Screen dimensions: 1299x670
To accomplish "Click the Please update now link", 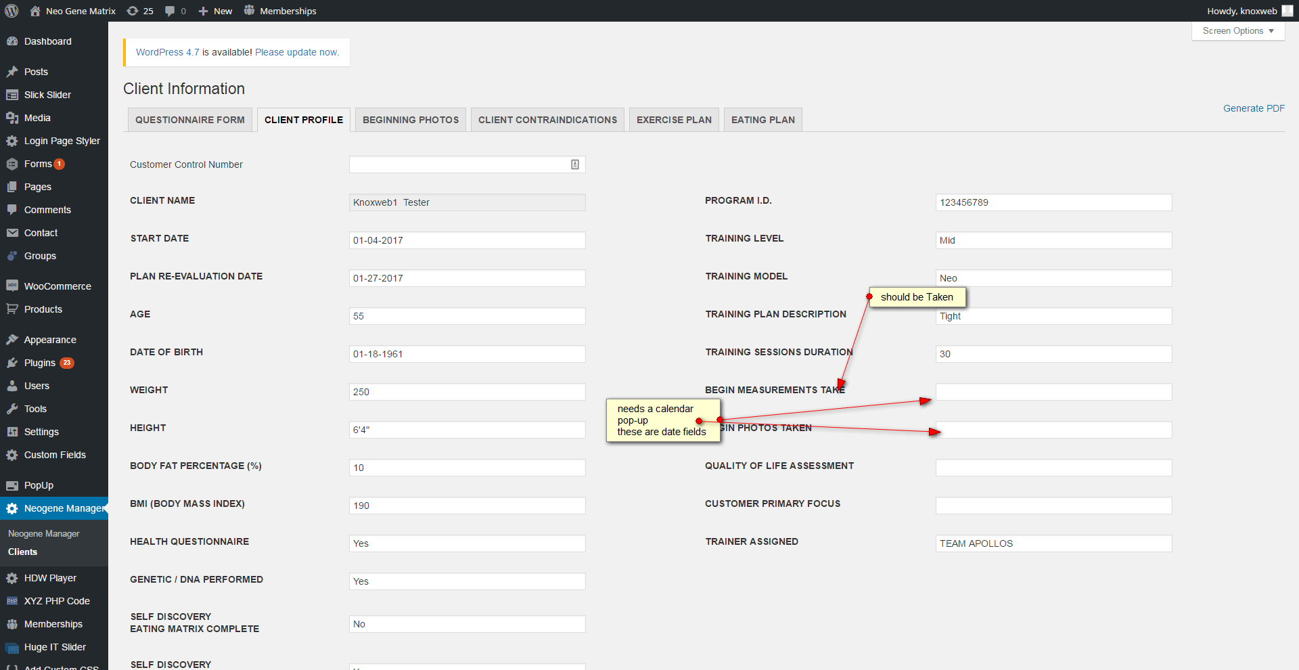I will [297, 52].
